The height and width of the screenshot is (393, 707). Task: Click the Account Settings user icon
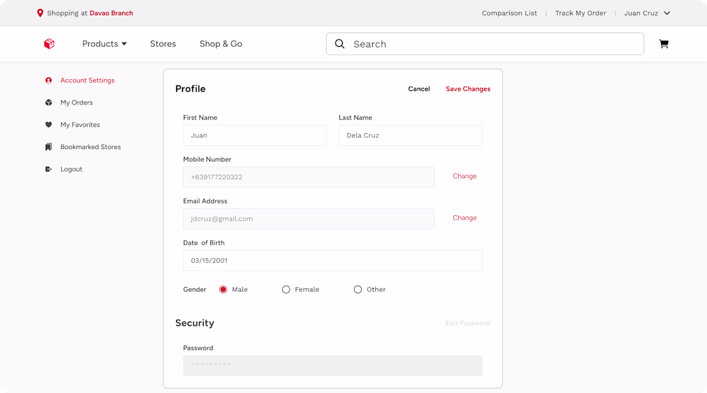49,80
